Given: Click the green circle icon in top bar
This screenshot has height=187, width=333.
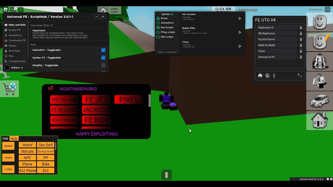Looking at the screenshot, I should point(21,10).
